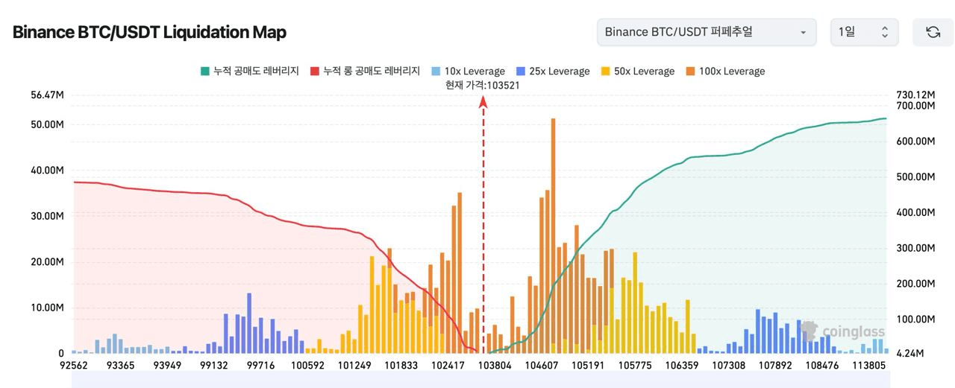
Task: Open the Binance BTC/USDT 퍼페추얼 dropdown
Action: [707, 32]
